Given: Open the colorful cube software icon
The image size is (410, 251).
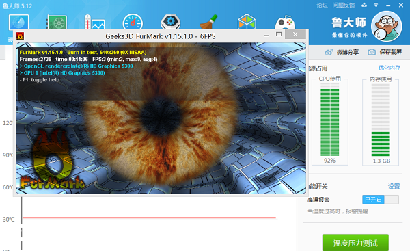Looking at the screenshot, I should point(247,22).
